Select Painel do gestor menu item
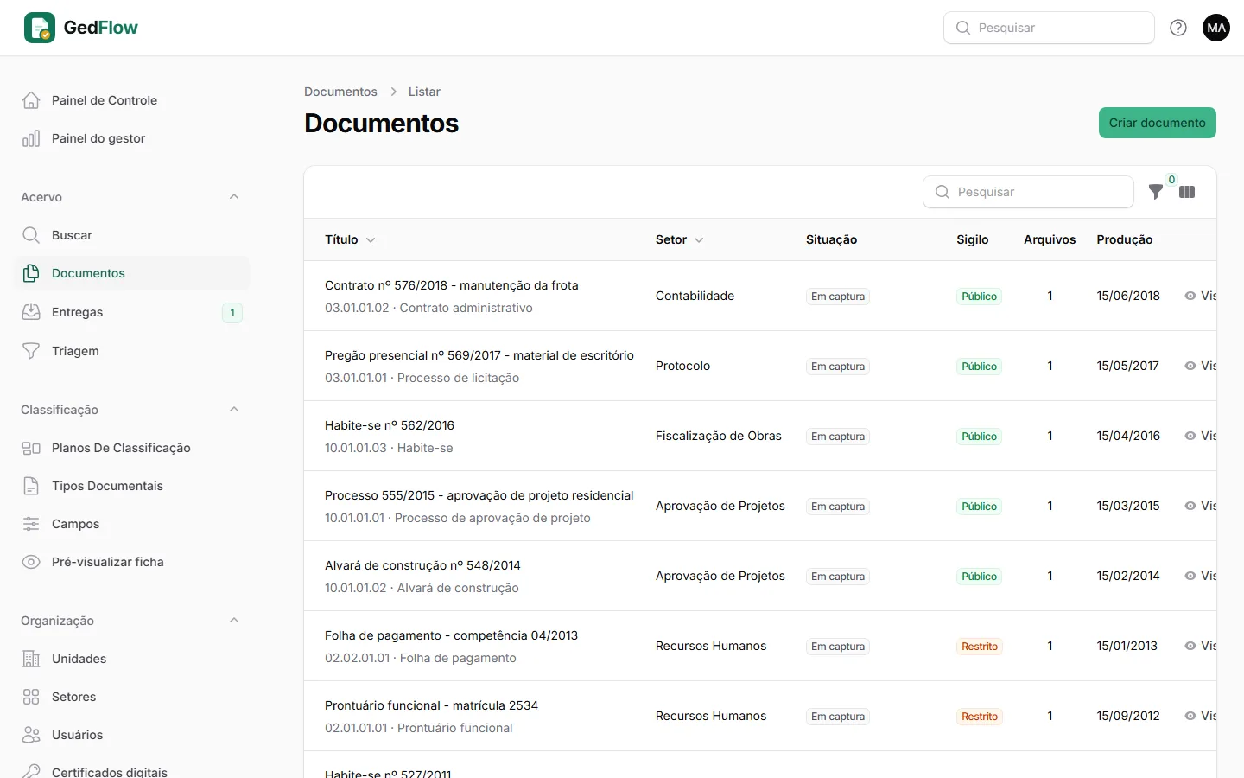1244x778 pixels. [x=132, y=138]
